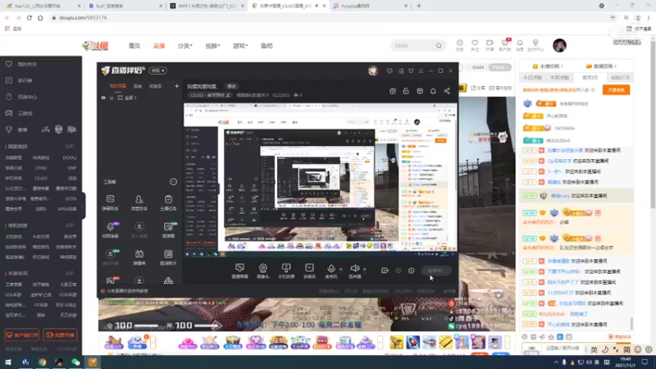Click 我要开播 button in sidebar
Screen dimensions: 656x369
coord(60,335)
